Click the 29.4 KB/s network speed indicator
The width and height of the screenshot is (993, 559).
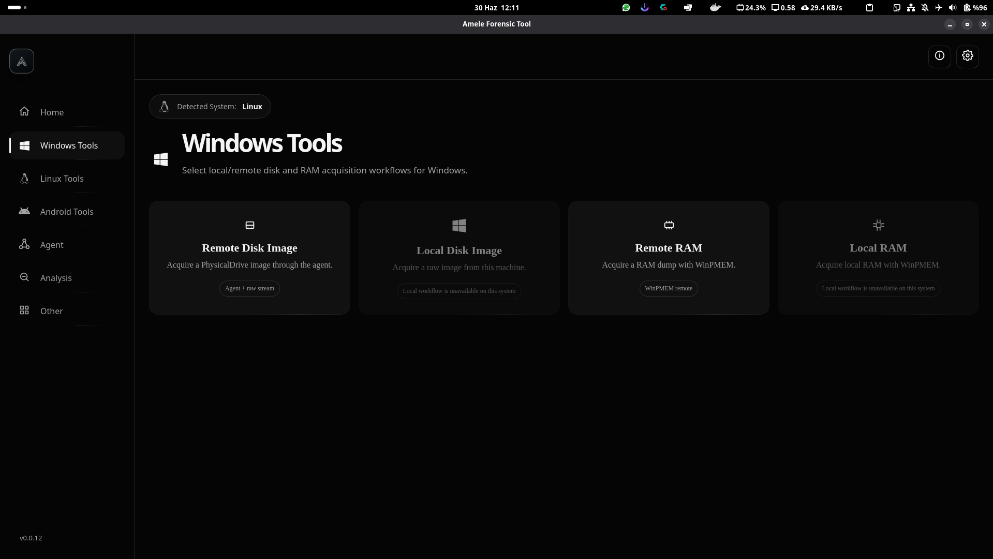pyautogui.click(x=822, y=8)
